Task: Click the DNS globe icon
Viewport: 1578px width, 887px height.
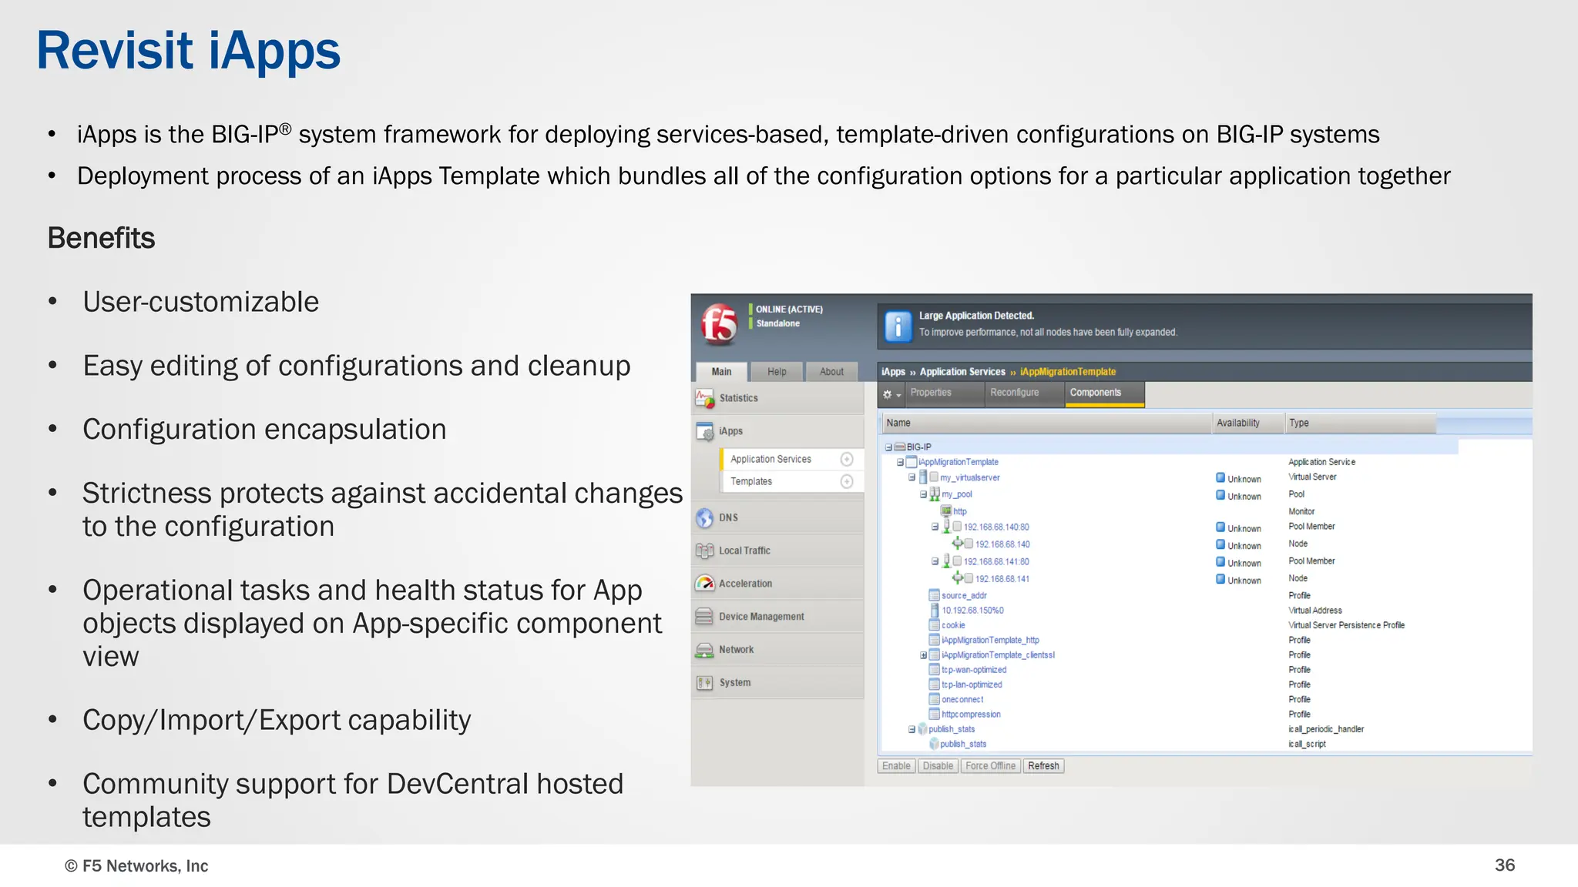Action: [x=704, y=517]
